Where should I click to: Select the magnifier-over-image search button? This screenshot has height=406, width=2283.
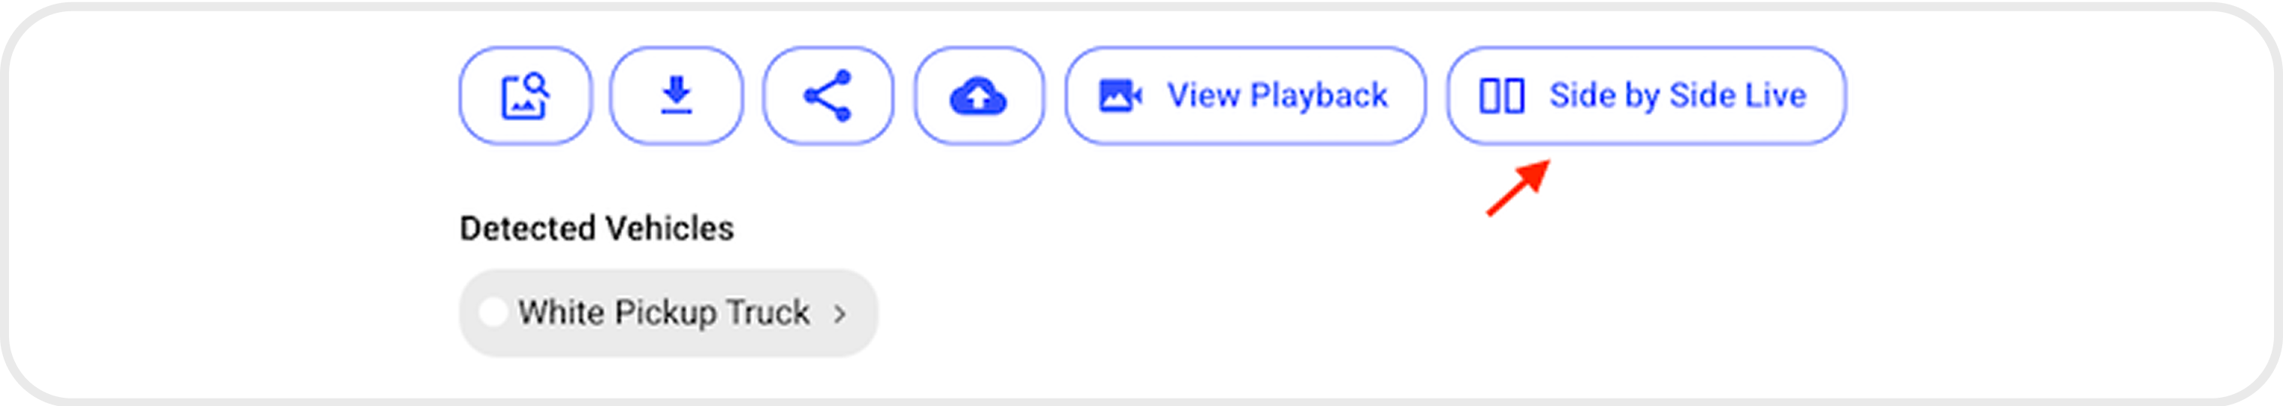coord(525,96)
